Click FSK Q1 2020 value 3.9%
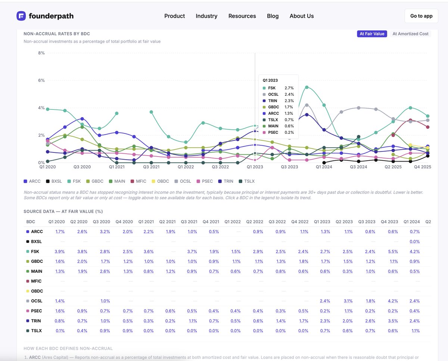This screenshot has height=361, width=448. 60,252
